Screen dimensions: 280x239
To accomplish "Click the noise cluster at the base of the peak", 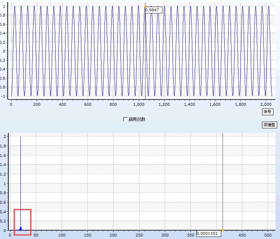I will (20, 229).
